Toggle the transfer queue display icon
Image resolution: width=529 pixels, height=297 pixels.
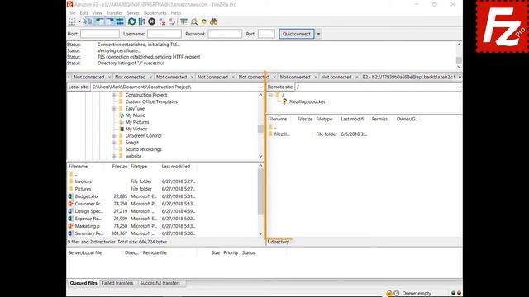point(120,22)
